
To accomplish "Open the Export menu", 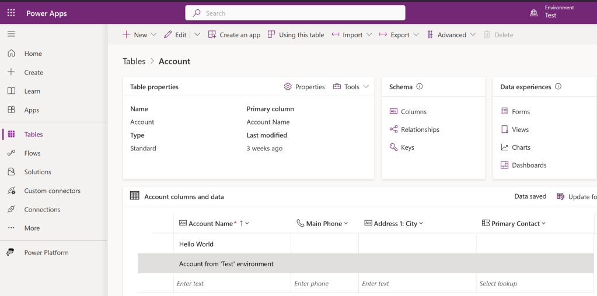I will (399, 35).
